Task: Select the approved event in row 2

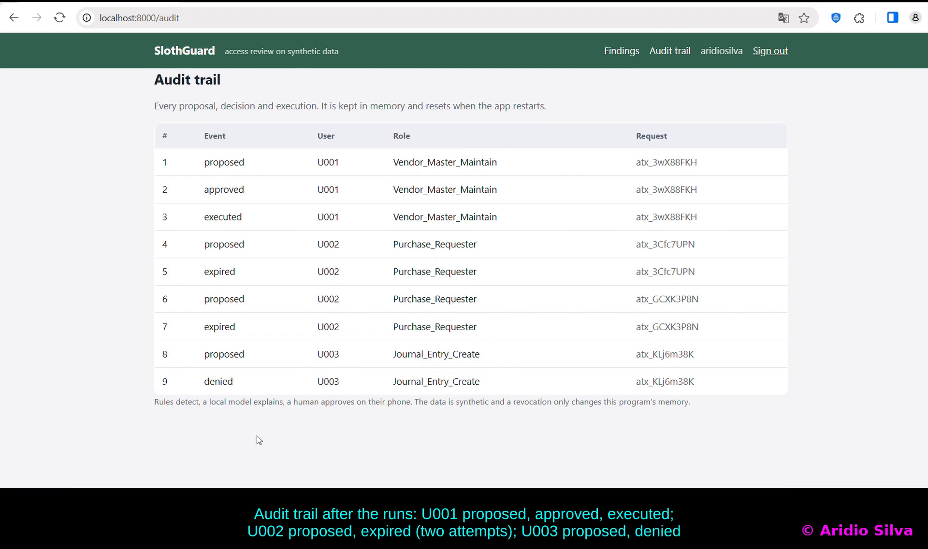Action: (x=224, y=189)
